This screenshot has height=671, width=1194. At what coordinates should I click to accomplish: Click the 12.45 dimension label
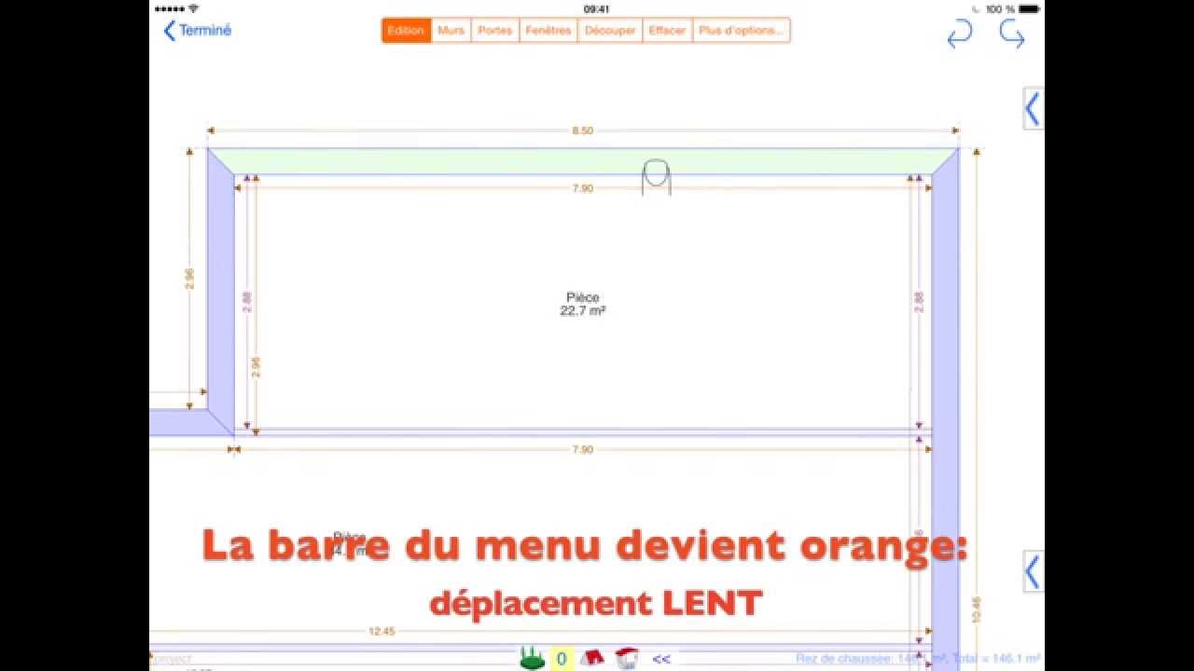point(382,631)
